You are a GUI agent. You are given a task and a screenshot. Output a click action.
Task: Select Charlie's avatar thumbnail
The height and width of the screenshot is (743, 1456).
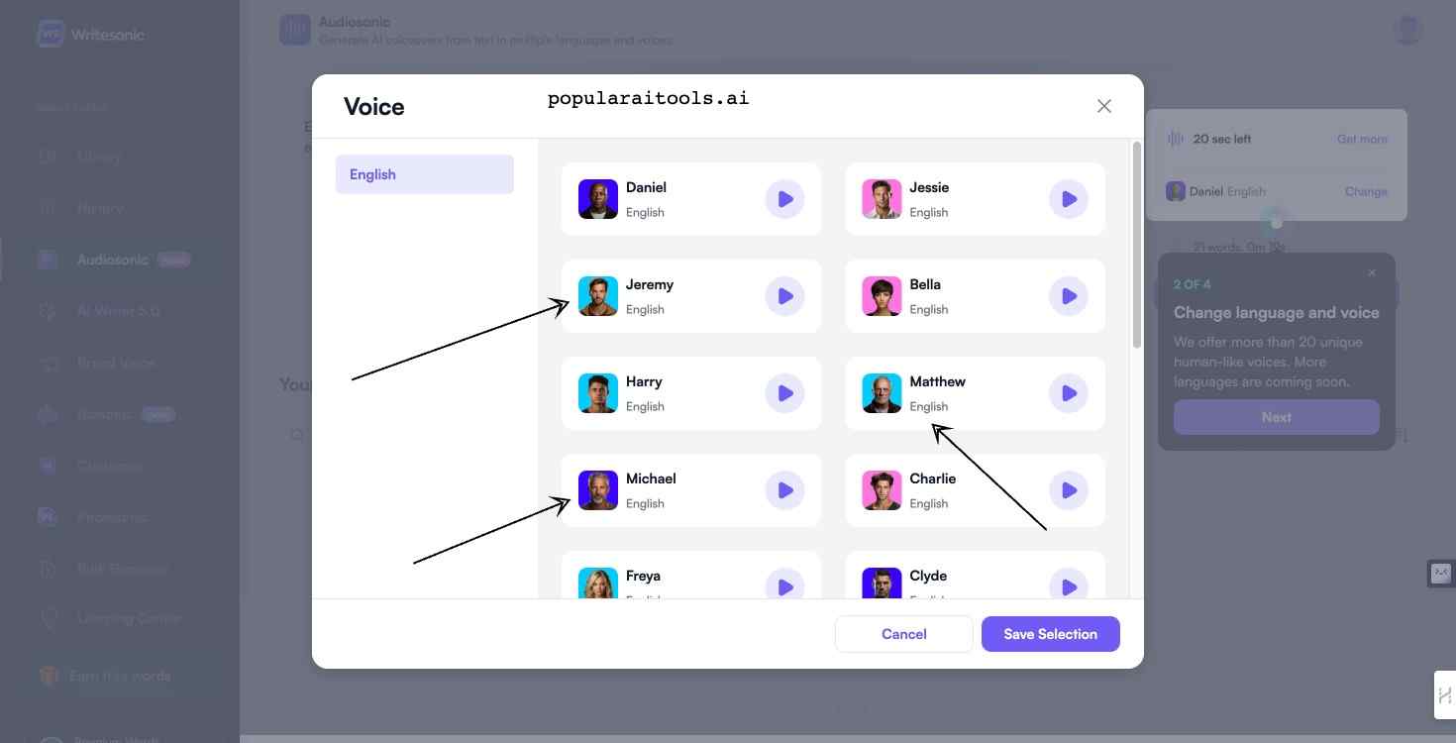882,490
